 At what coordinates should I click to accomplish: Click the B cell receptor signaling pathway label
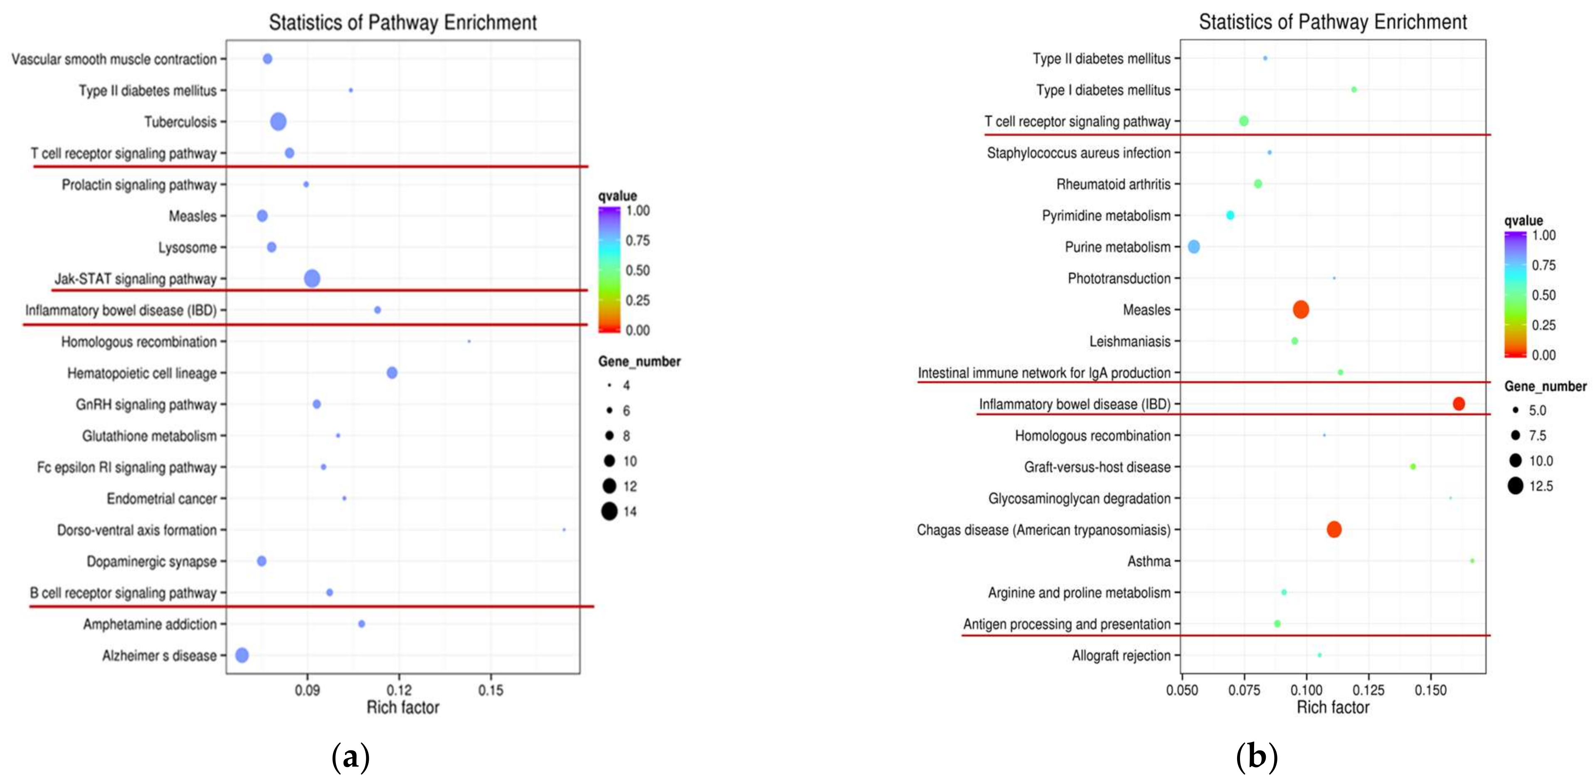[x=123, y=592]
